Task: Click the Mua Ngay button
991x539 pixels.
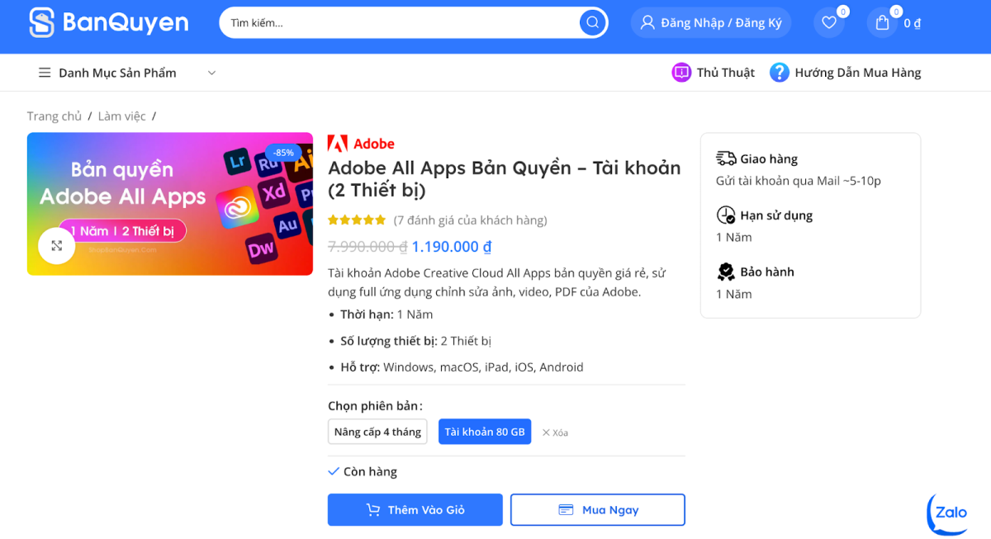Action: (598, 510)
